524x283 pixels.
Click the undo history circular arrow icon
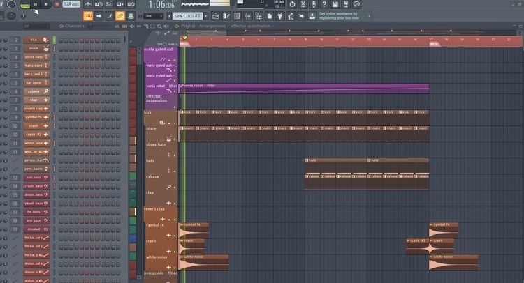[292, 4]
